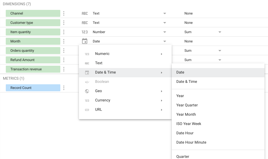Open the Channel field's three-dot menu

pyautogui.click(x=64, y=13)
